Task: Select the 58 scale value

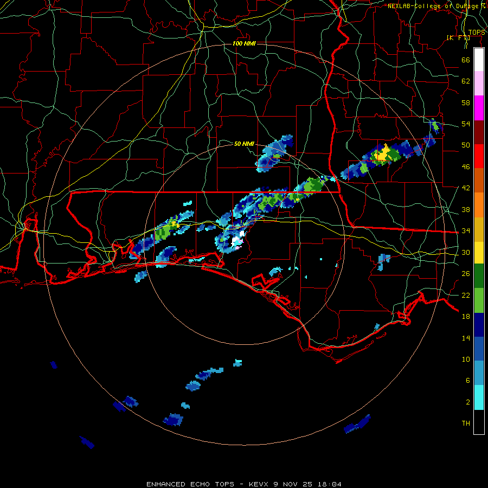Action: click(466, 102)
